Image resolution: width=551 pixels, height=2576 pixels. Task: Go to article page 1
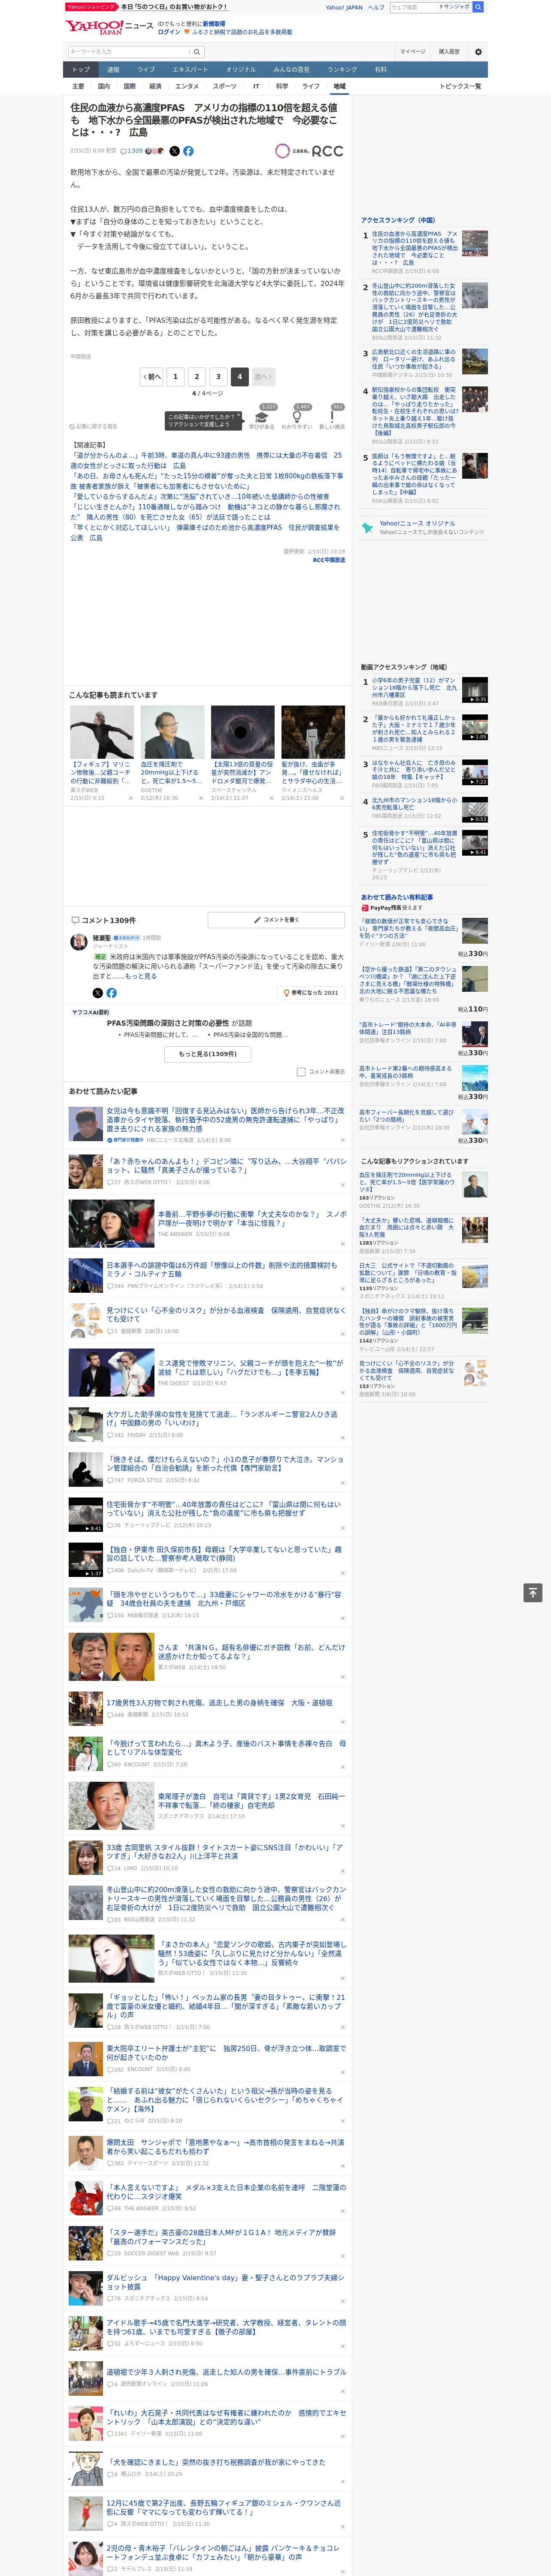click(x=175, y=377)
